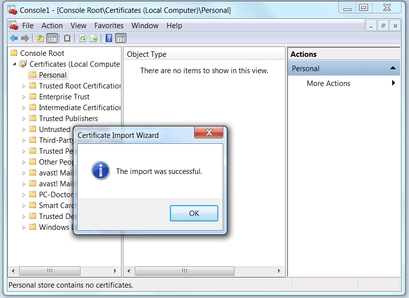The image size is (409, 298).
Task: Toggle the Show/Hide Console Tree icon
Action: tap(52, 39)
